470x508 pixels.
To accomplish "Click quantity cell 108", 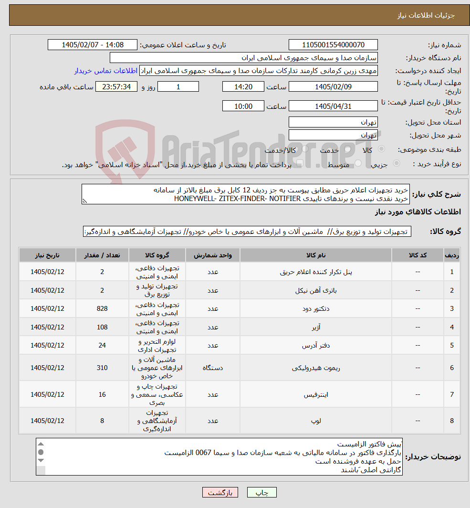I will [102, 327].
